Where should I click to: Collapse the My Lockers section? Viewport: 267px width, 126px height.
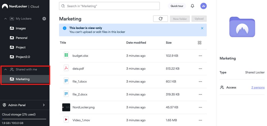(5, 19)
